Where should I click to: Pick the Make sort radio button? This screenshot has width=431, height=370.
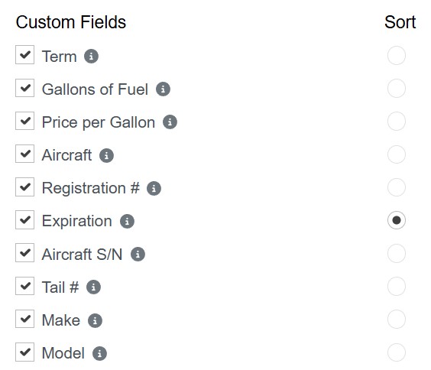(x=397, y=319)
